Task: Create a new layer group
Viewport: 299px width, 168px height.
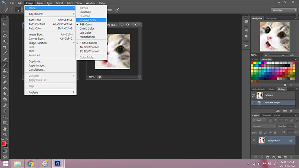Action: 279,157
